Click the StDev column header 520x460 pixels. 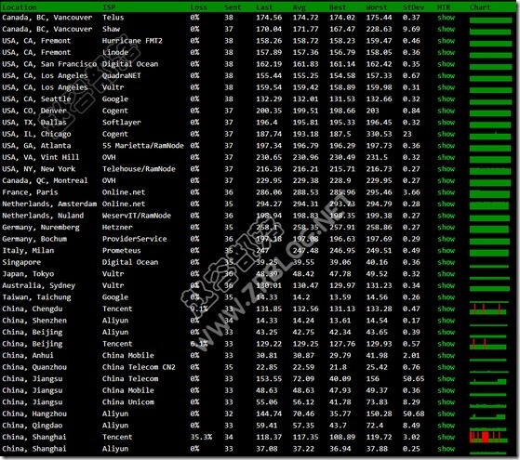[x=413, y=7]
